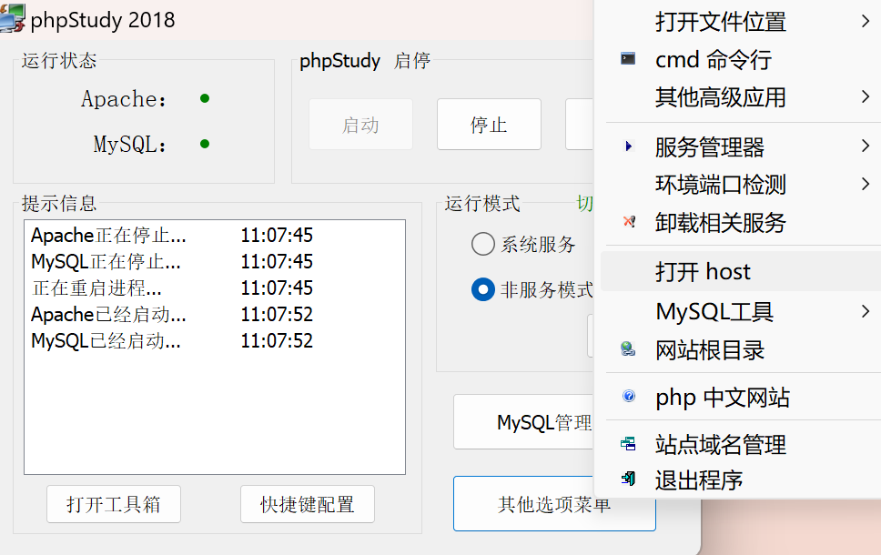The height and width of the screenshot is (555, 881).
Task: Select the 'Apache正在停止...' log row
Action: tap(215, 235)
